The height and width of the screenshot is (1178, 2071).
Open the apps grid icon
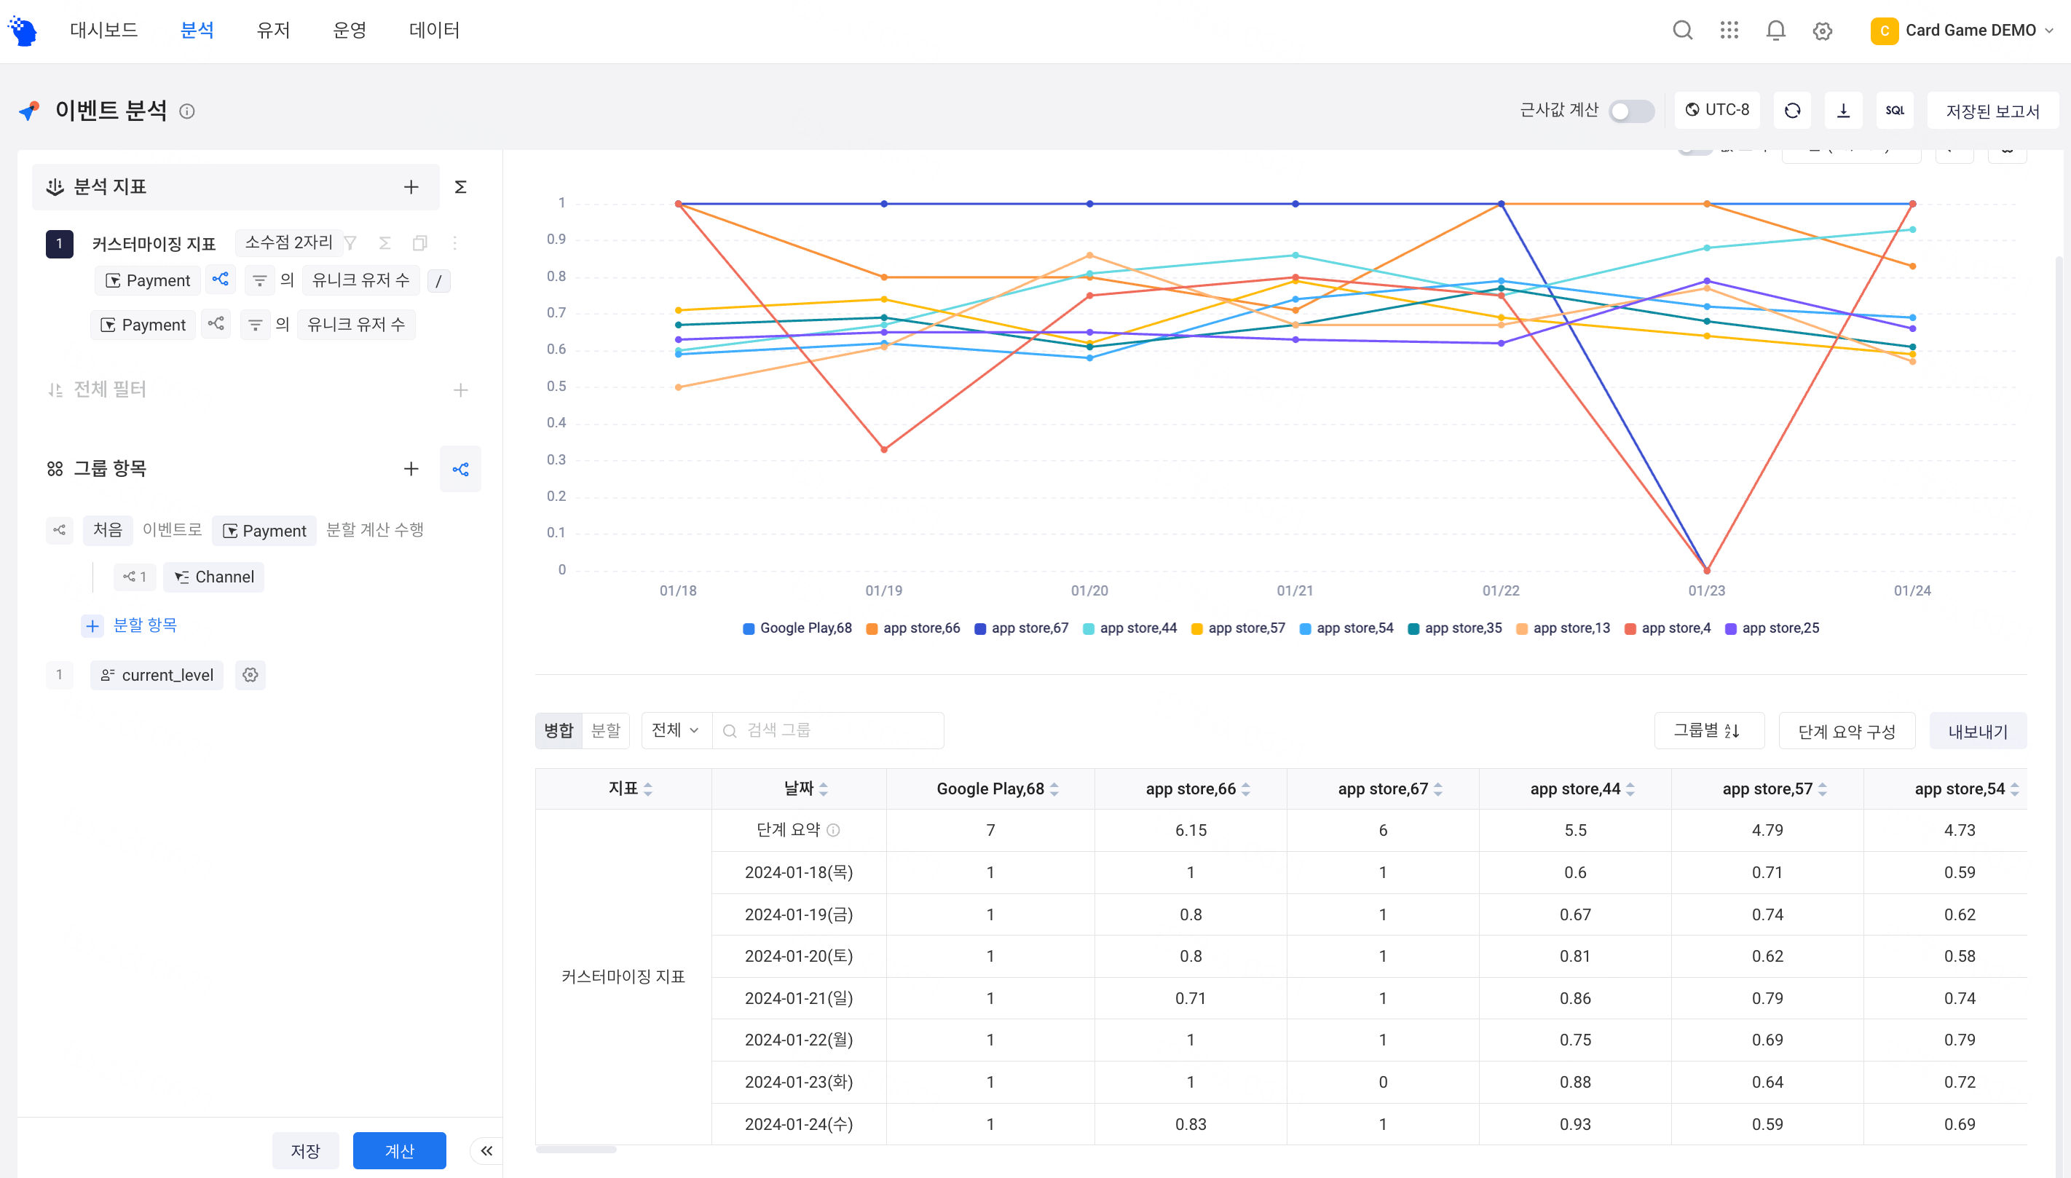point(1729,30)
